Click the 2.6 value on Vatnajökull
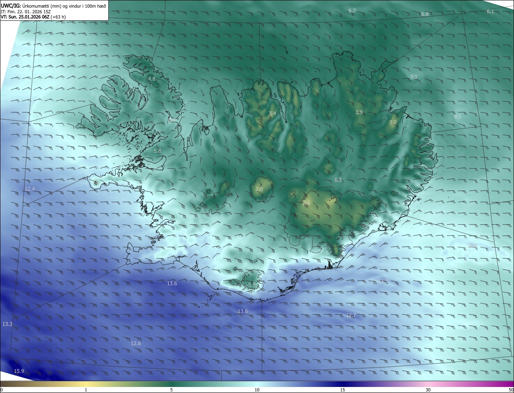The height and width of the screenshot is (393, 514). (307, 203)
